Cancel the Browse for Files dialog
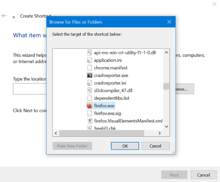 156,146
